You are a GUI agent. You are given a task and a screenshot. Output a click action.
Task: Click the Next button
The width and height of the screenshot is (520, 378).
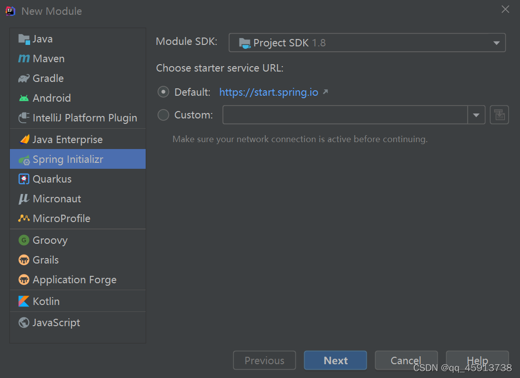click(x=335, y=360)
